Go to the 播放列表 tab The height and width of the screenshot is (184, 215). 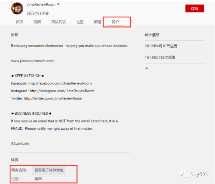pyautogui.click(x=59, y=22)
